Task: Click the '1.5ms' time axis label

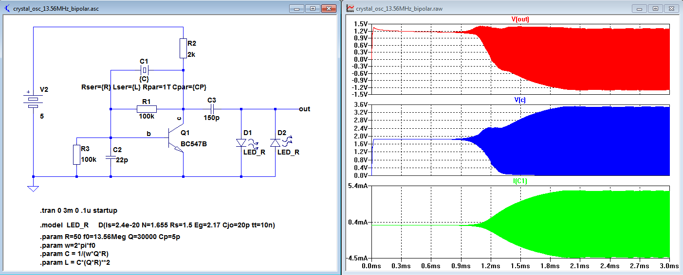Action: [520, 266]
